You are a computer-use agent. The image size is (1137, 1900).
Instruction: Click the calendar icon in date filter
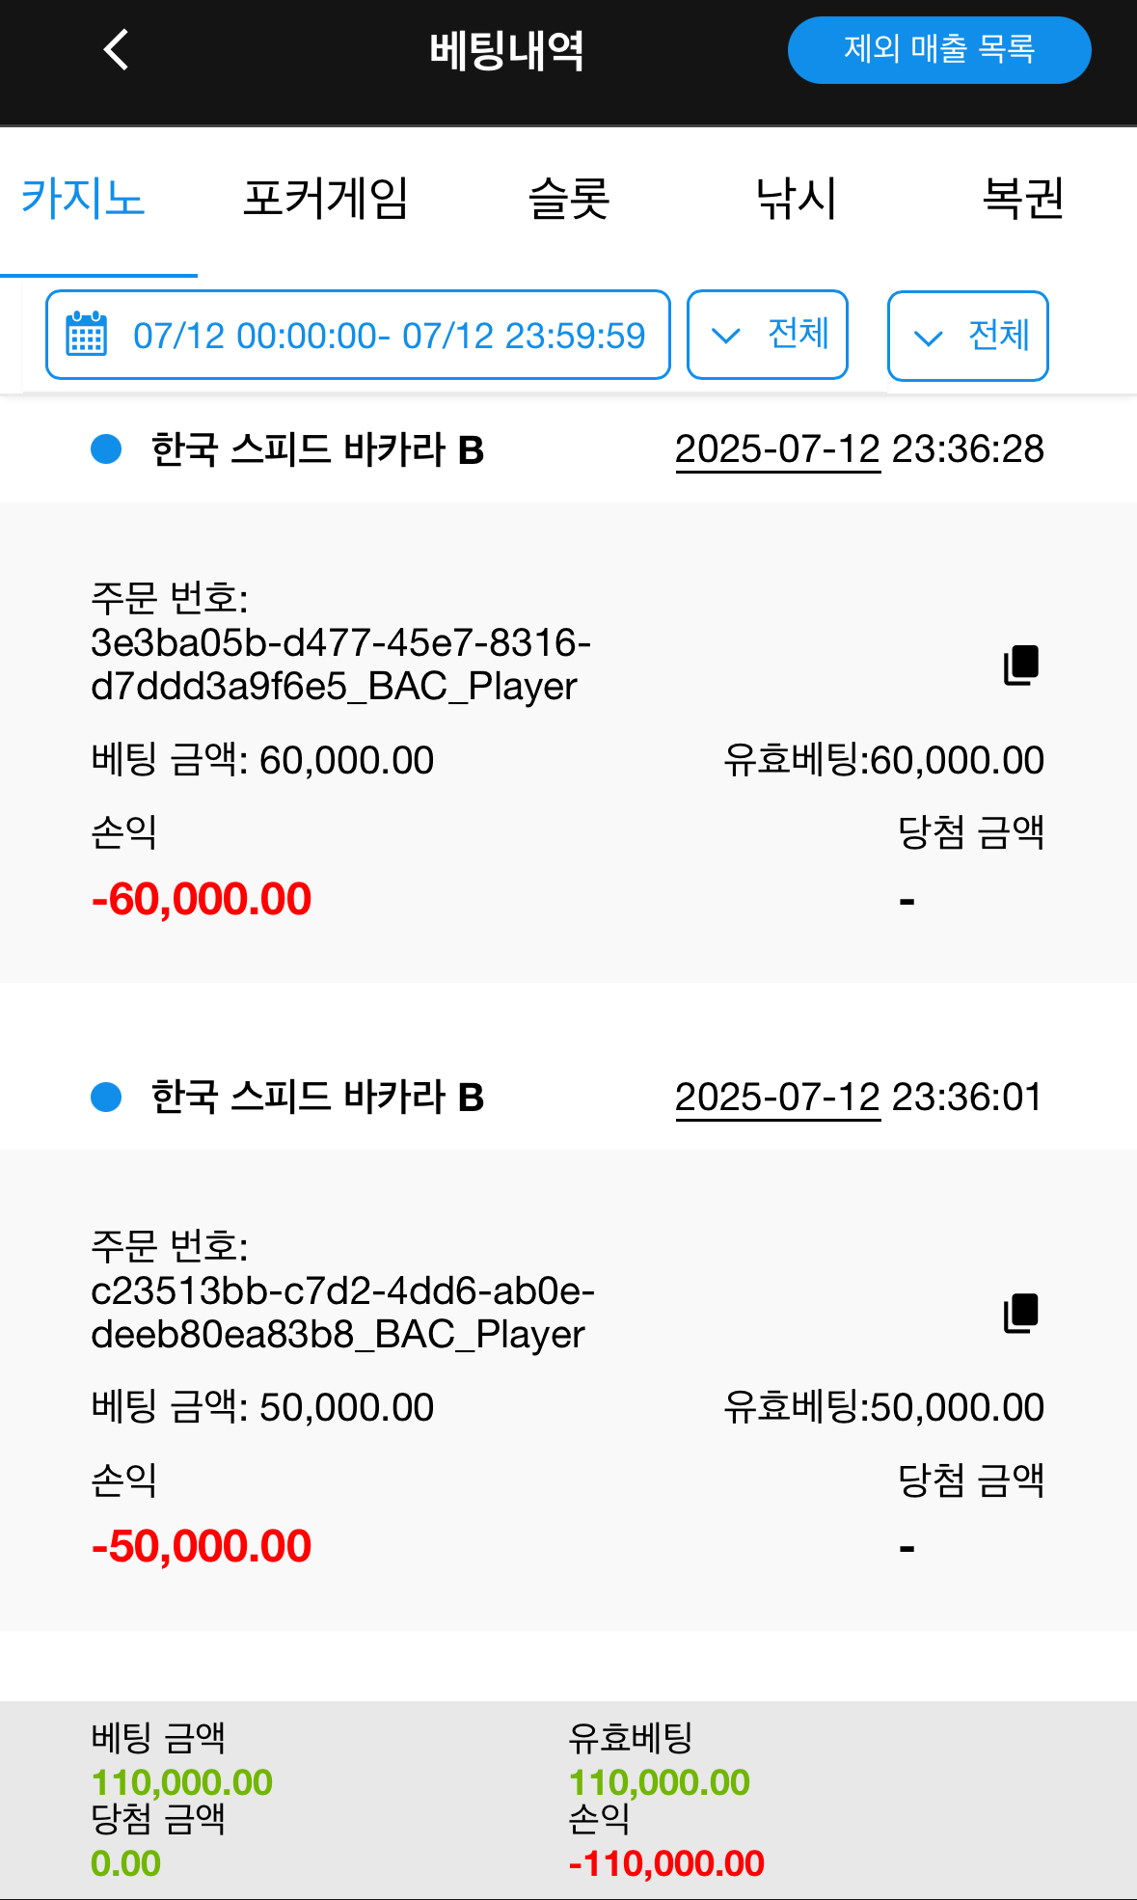(x=86, y=335)
